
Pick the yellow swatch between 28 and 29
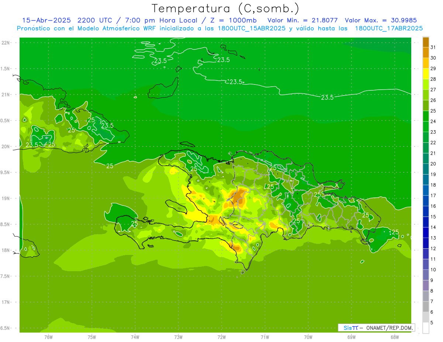tap(426, 73)
